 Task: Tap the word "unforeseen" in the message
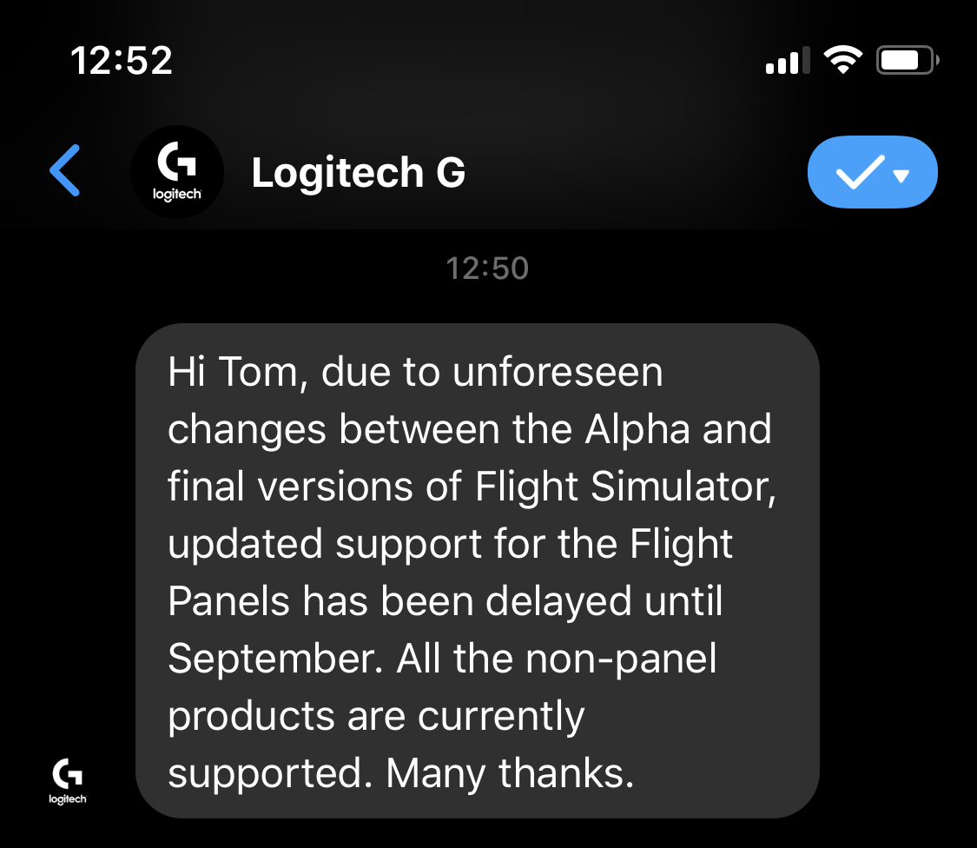(x=558, y=373)
